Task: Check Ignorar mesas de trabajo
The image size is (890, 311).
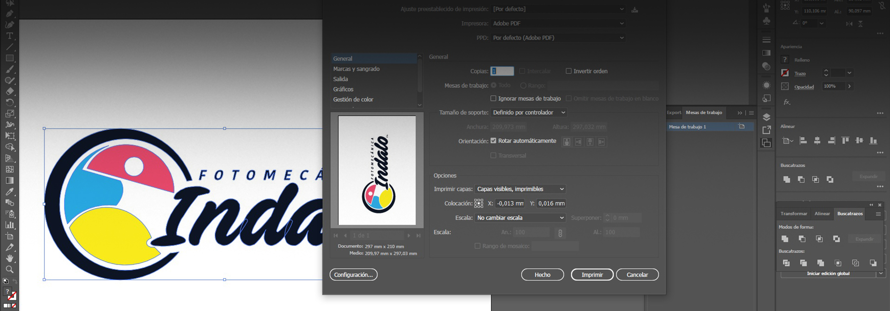Action: [493, 98]
